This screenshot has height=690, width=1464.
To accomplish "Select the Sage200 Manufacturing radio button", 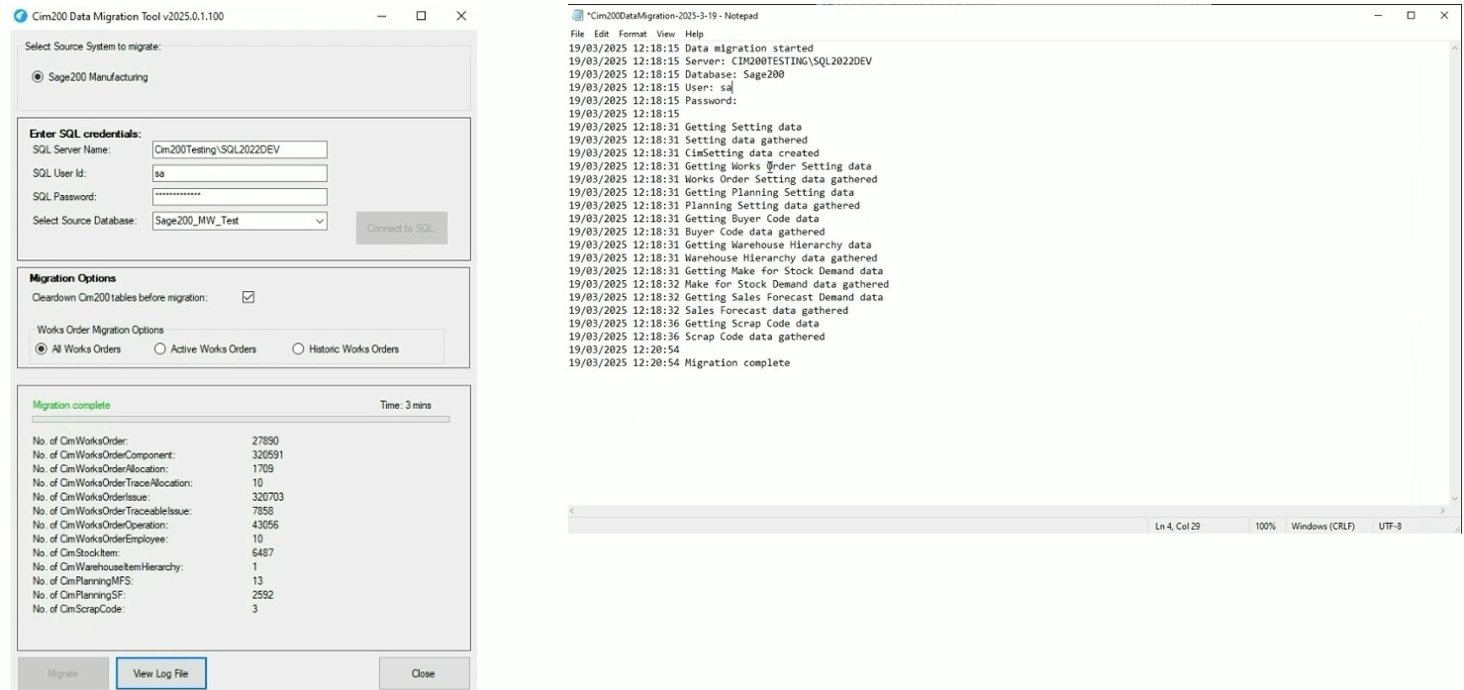I will 39,77.
